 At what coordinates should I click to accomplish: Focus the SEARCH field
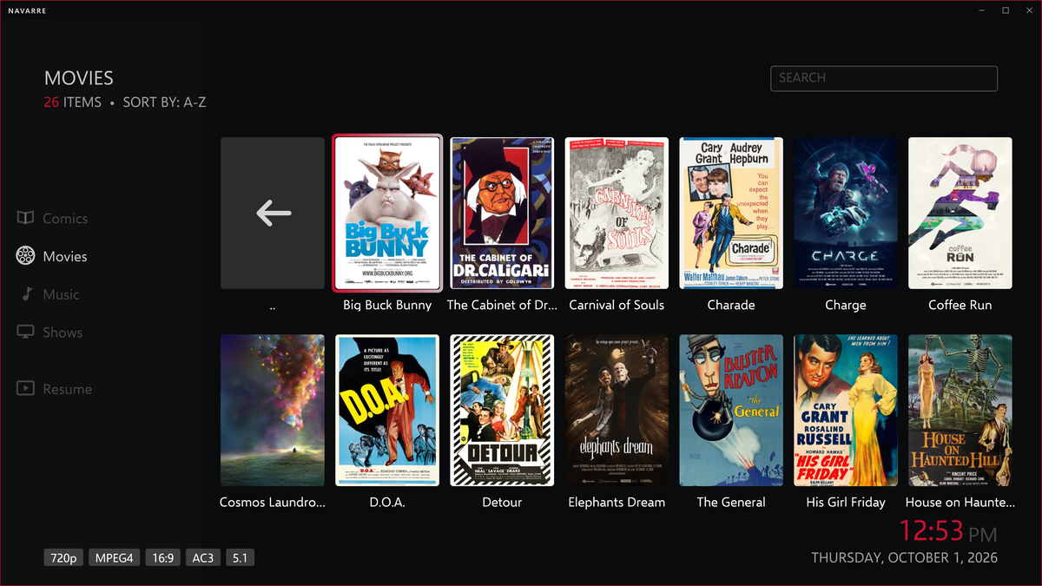[884, 78]
